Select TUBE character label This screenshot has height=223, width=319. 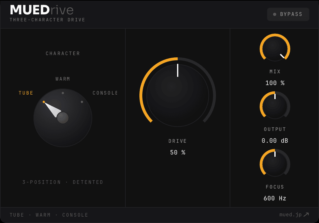[26, 93]
